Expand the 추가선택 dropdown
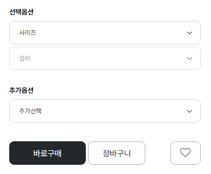 [105, 111]
